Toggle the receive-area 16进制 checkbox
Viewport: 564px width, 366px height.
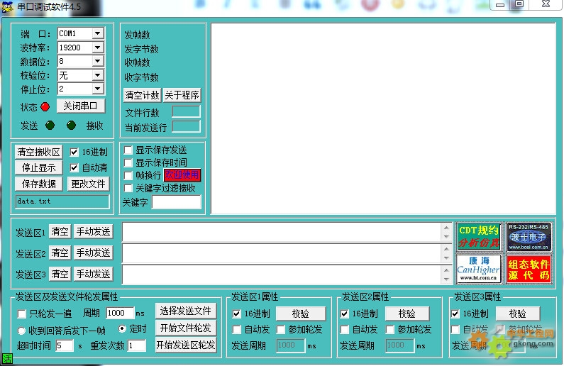coord(74,152)
